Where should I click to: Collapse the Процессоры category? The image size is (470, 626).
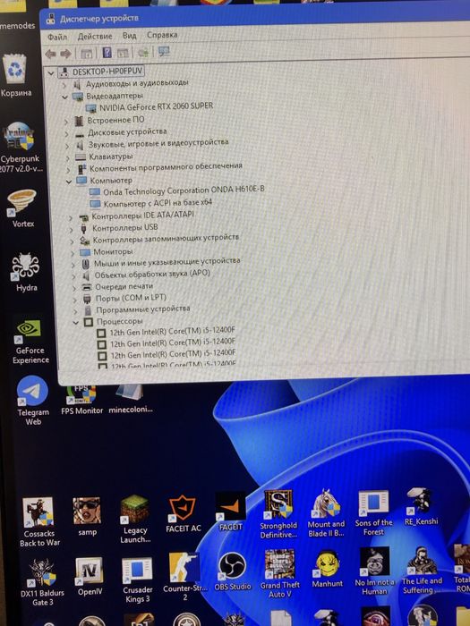click(x=75, y=323)
